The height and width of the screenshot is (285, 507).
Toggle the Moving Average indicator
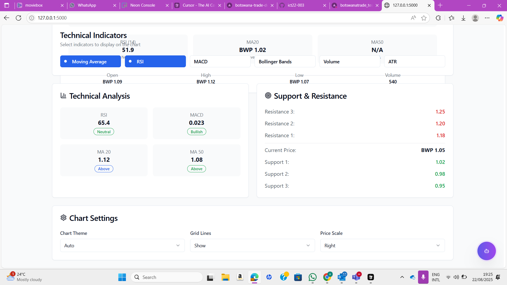tap(90, 61)
